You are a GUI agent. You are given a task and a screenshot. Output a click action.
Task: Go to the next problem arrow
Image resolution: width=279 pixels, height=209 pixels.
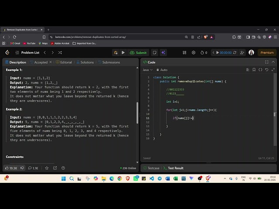click(52, 53)
